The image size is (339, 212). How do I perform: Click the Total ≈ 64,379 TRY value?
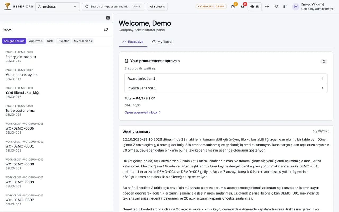[140, 98]
